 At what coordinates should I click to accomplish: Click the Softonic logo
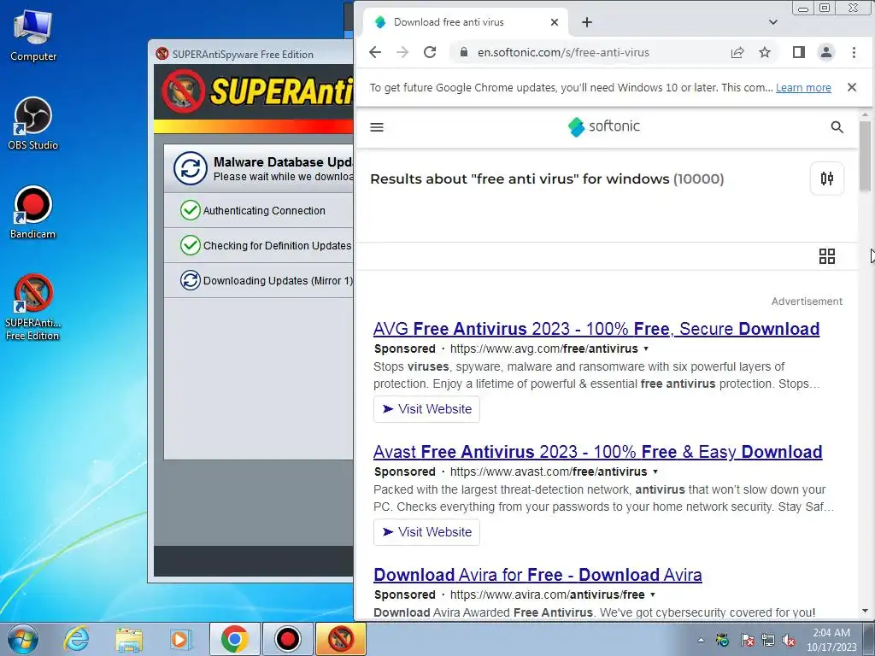click(604, 126)
